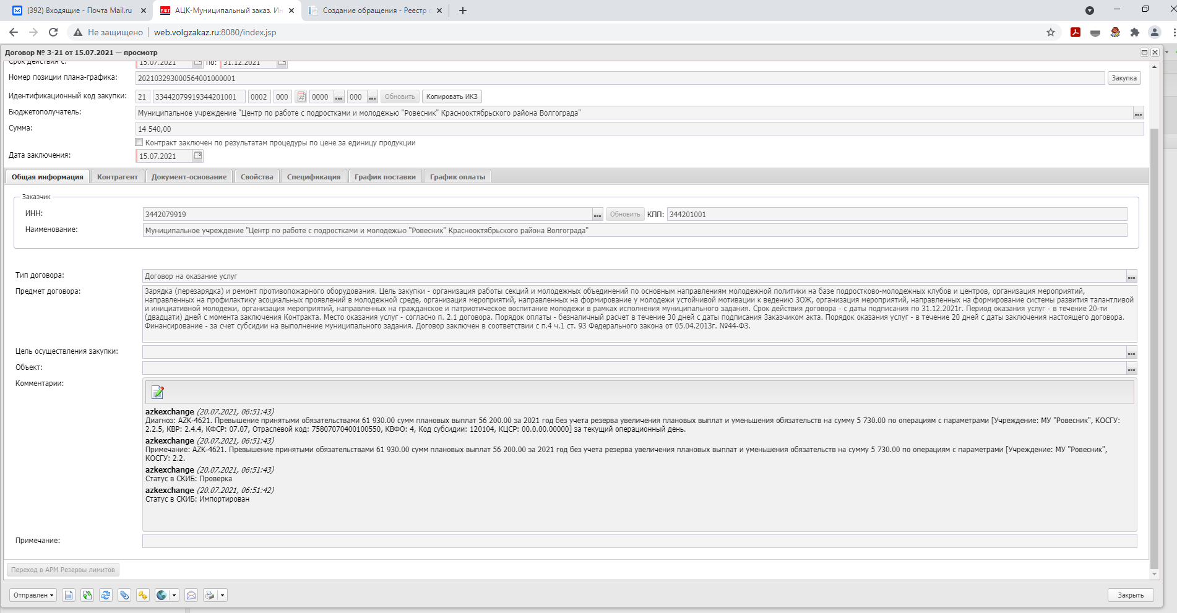Expand the globe icon dropdown arrow
1177x613 pixels.
pyautogui.click(x=174, y=595)
